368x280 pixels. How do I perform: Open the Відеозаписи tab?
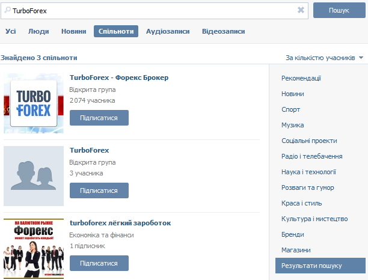click(223, 31)
